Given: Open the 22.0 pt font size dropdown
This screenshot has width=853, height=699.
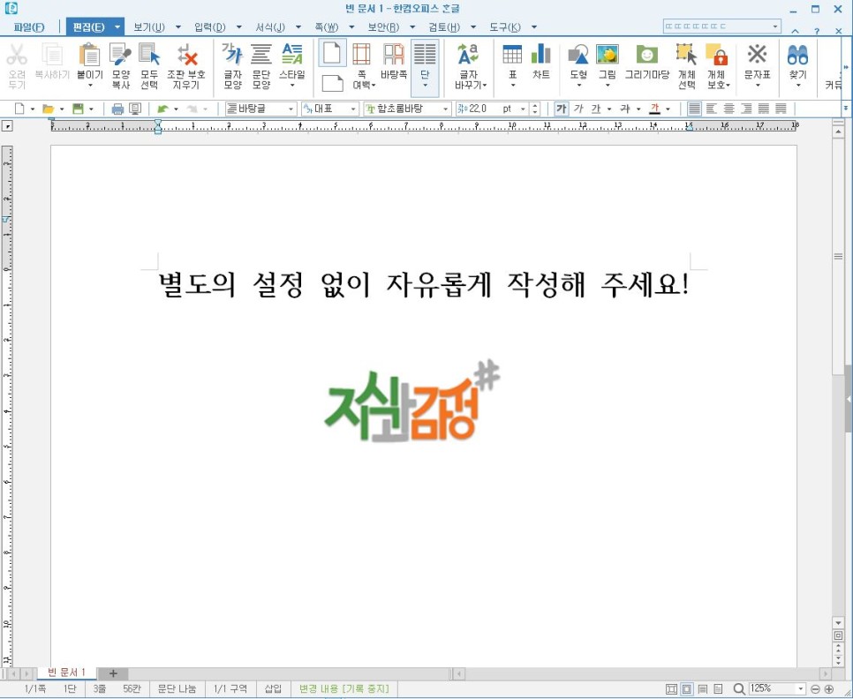Looking at the screenshot, I should click(x=523, y=109).
